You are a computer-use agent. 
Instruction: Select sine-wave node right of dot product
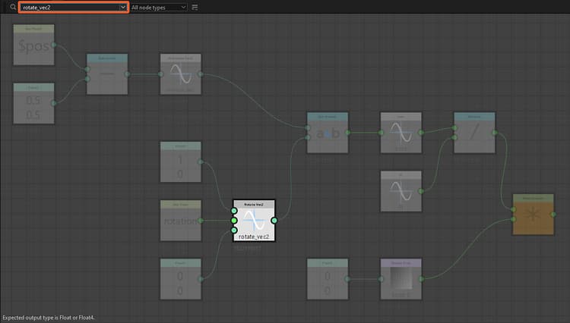[401, 133]
